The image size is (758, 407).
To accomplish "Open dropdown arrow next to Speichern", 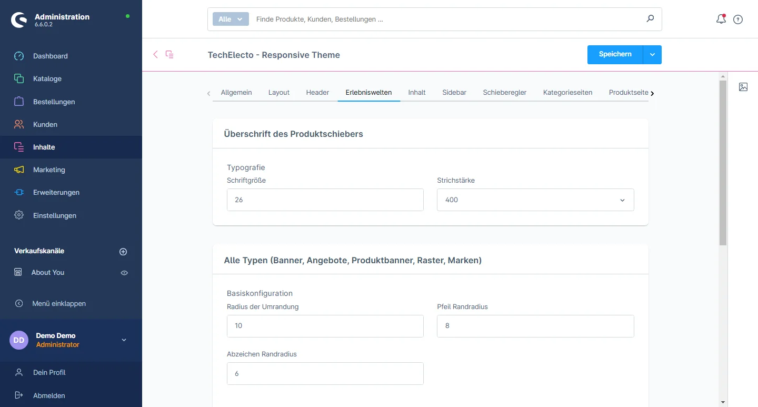I will (652, 55).
